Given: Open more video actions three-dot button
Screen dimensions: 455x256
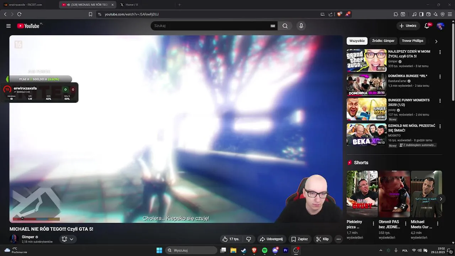Looking at the screenshot, I should (338, 239).
